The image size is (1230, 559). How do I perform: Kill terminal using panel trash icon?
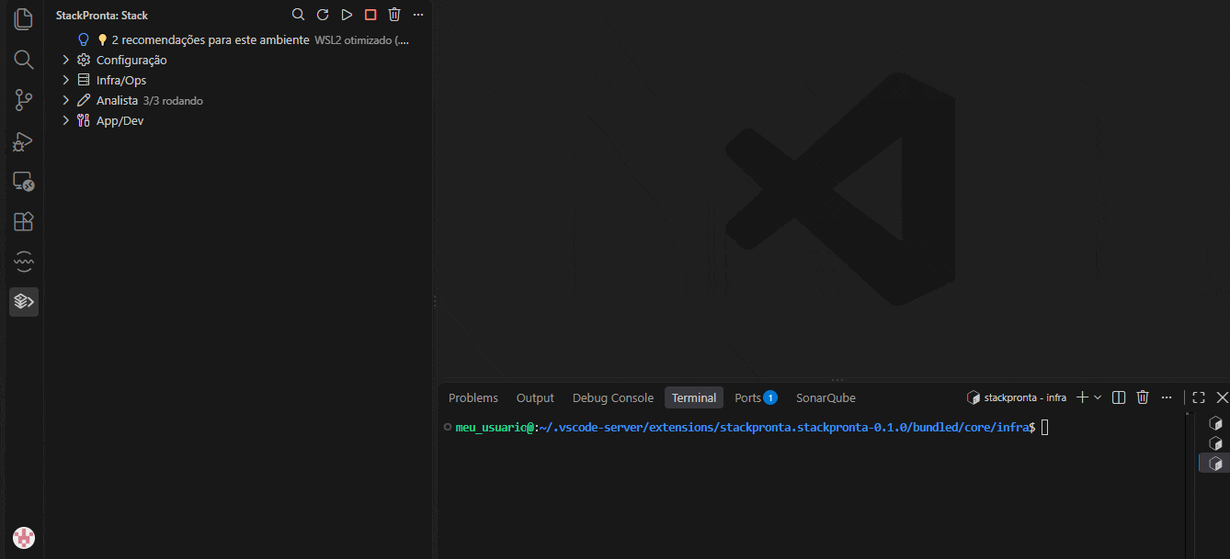1143,397
